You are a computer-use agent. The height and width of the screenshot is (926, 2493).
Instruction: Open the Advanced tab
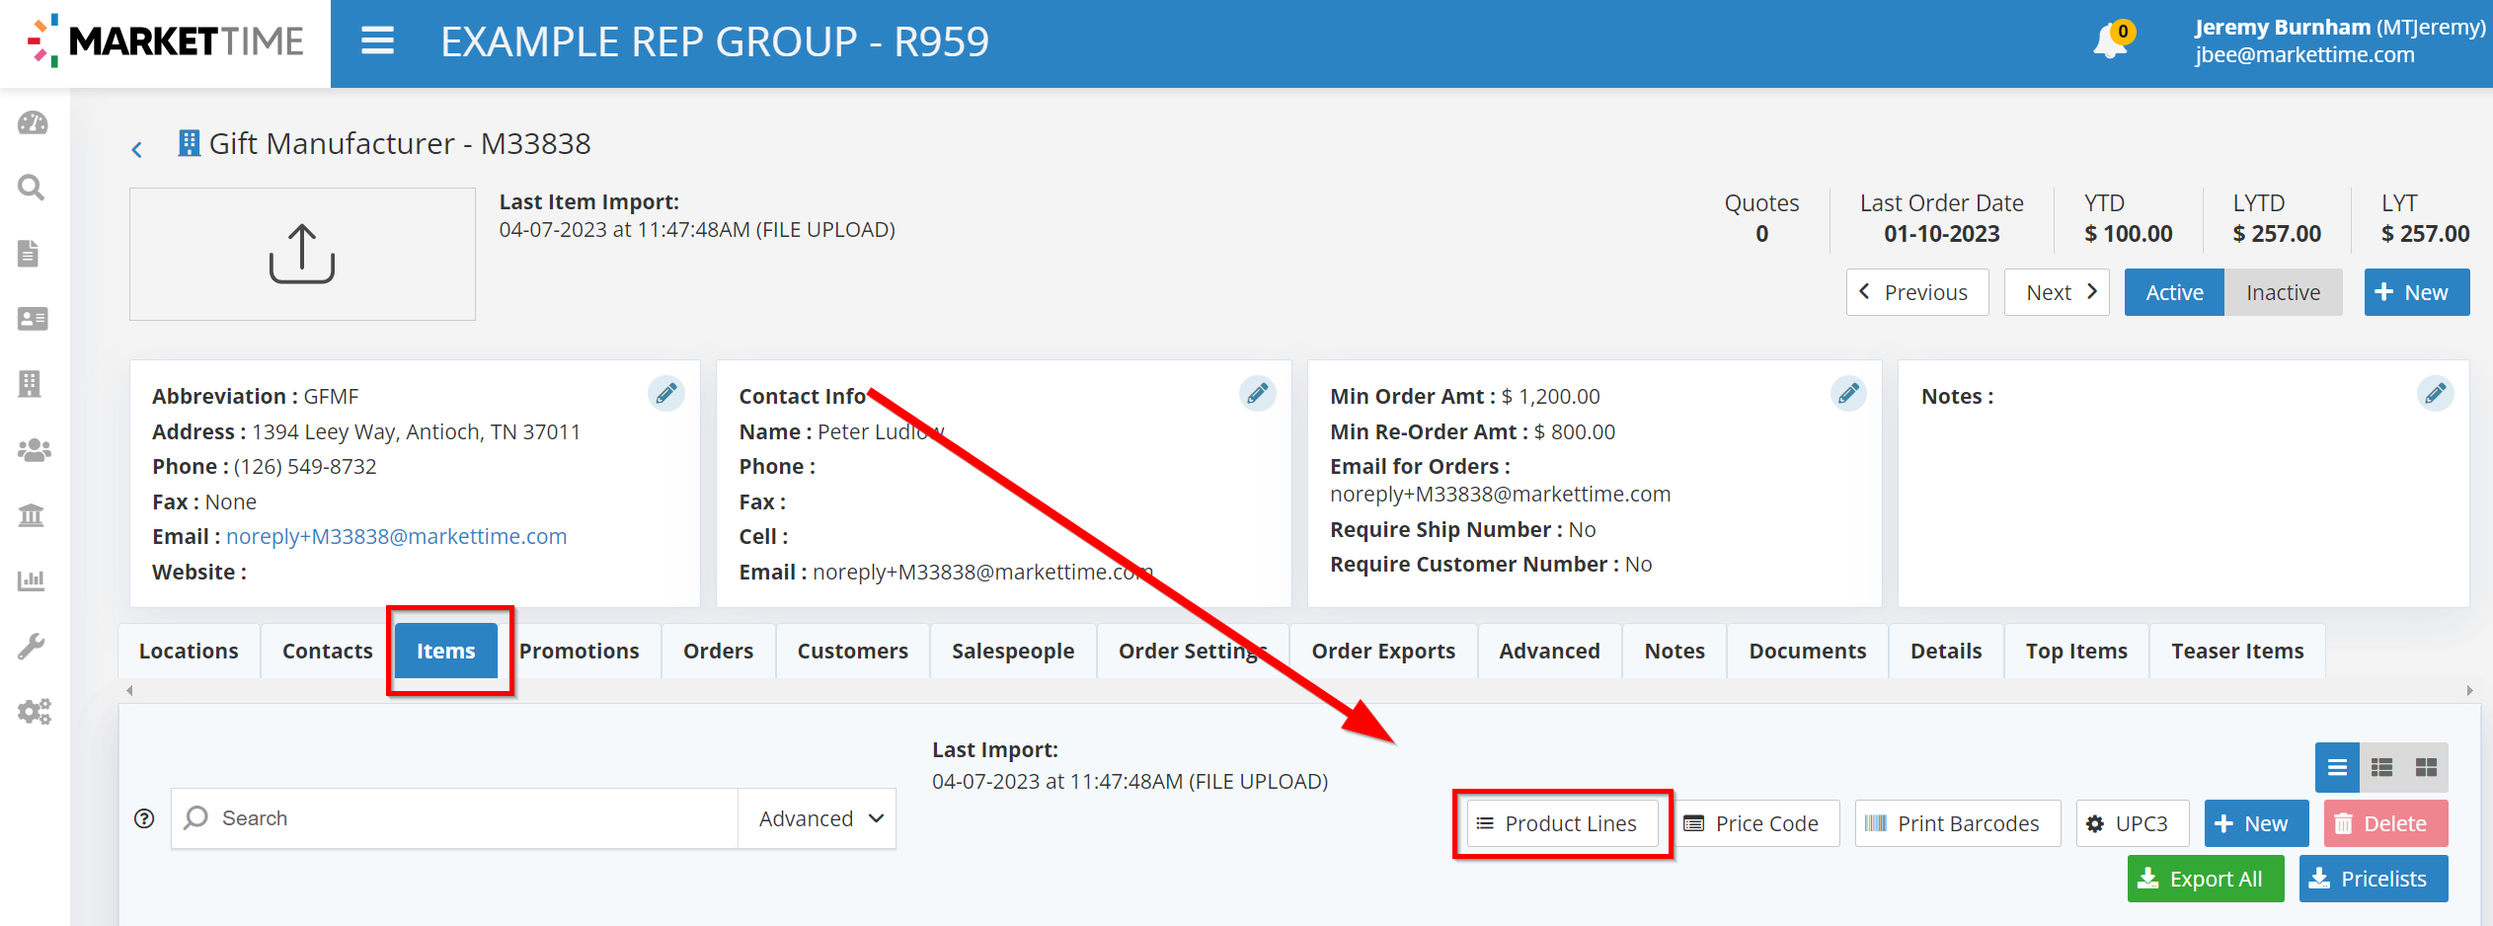[x=1549, y=651]
